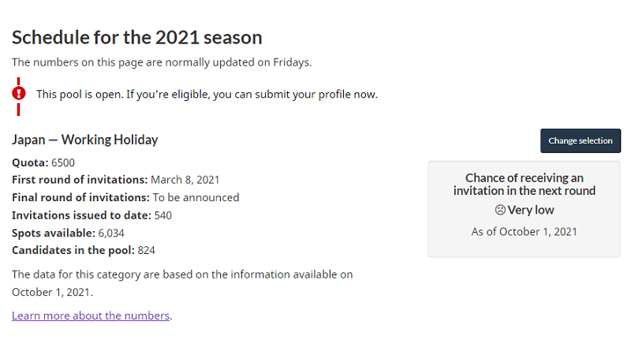Click the sad face icon beside Very low
The height and width of the screenshot is (355, 631).
tap(500, 210)
